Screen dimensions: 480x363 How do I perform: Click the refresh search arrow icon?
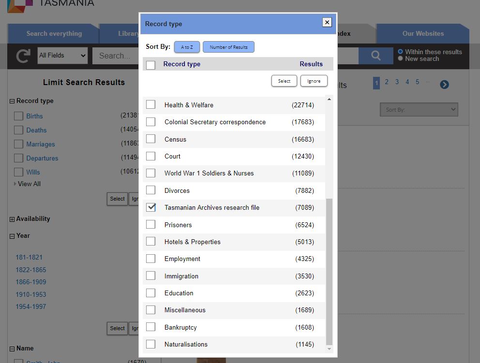(x=23, y=56)
